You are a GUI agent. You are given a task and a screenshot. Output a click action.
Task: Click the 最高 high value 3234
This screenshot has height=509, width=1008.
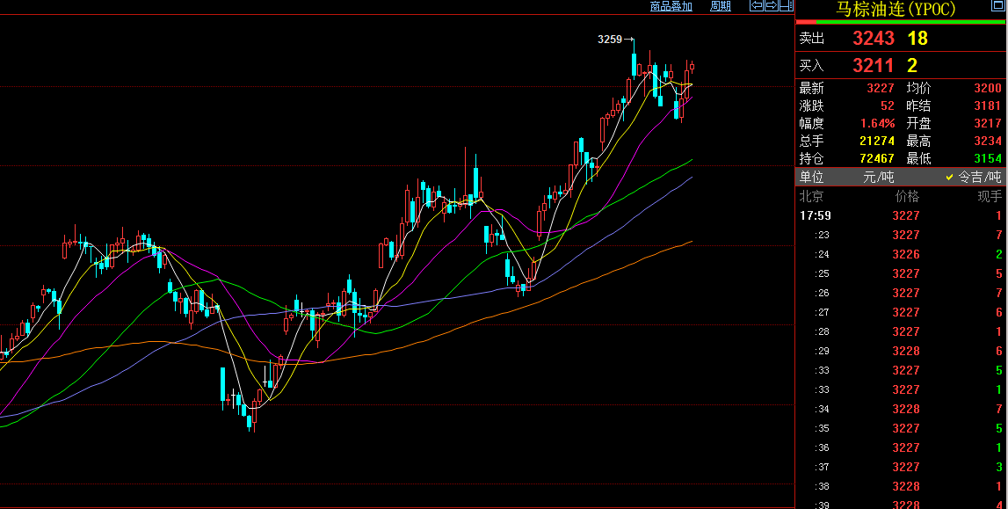click(988, 141)
